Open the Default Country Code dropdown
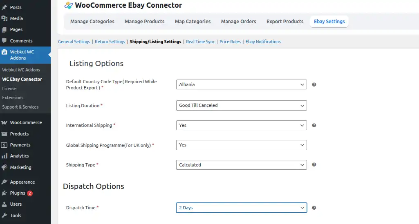Image resolution: width=419 pixels, height=224 pixels. tap(241, 84)
